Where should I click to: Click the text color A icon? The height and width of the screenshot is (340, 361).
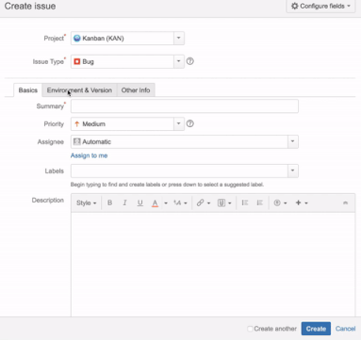[x=155, y=203]
